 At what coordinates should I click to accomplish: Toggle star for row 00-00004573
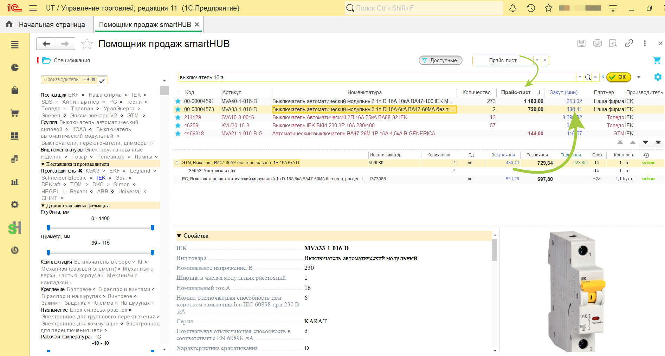tap(178, 109)
